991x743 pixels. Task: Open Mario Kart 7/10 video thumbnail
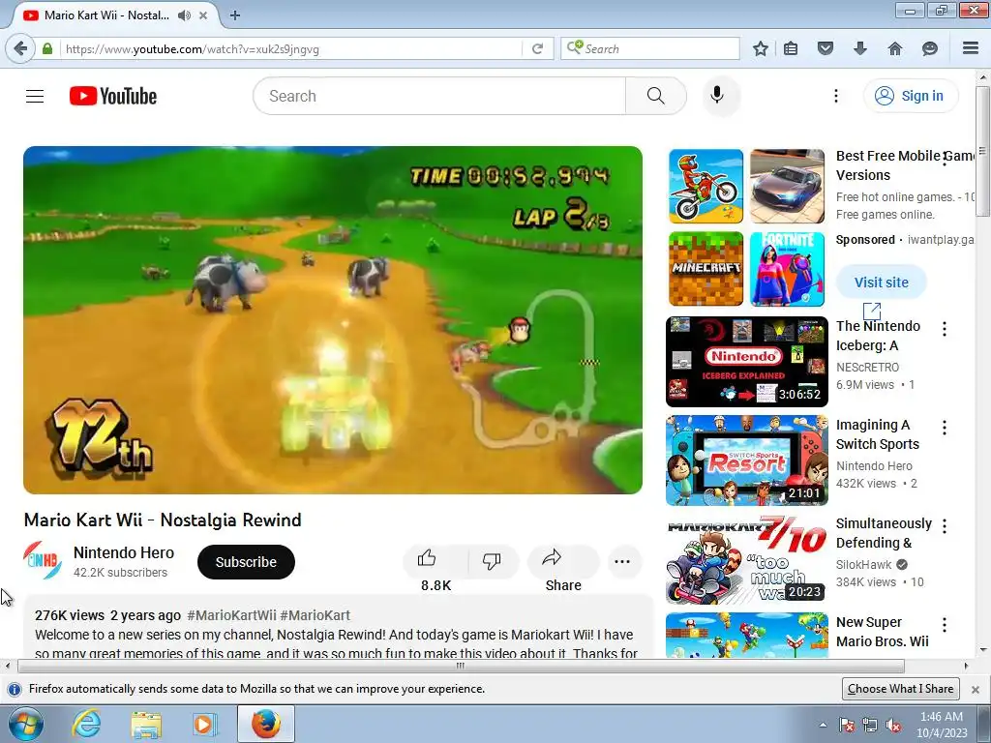coord(746,559)
